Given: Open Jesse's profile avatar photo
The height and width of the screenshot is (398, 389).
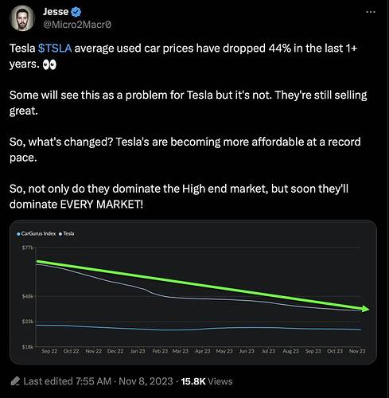Looking at the screenshot, I should tap(22, 18).
